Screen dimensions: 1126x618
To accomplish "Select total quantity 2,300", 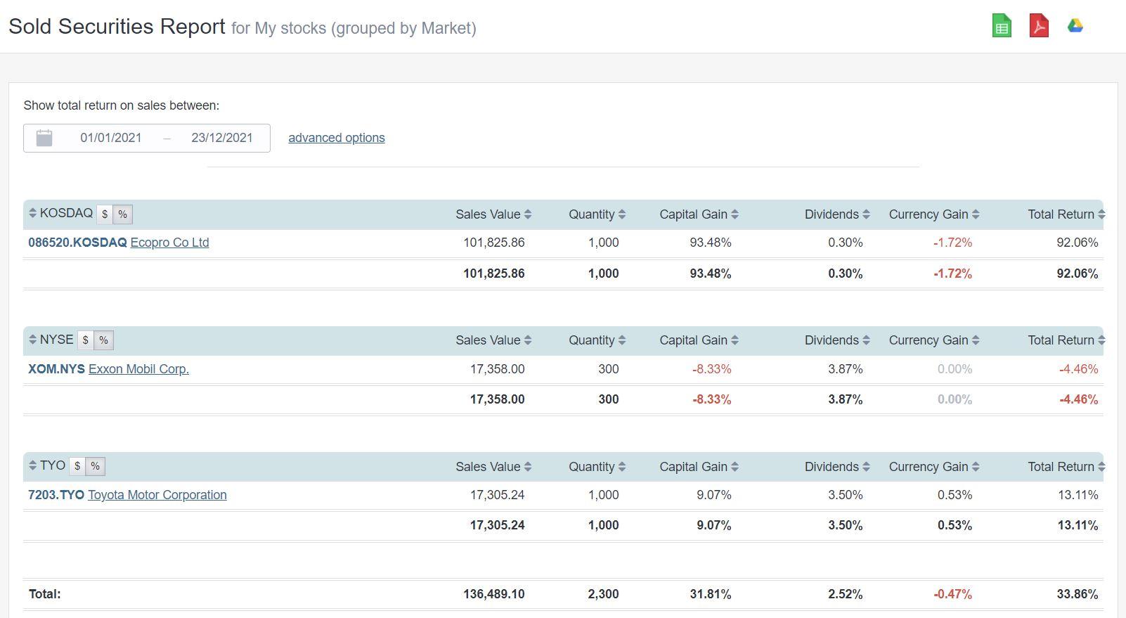I will tap(604, 594).
